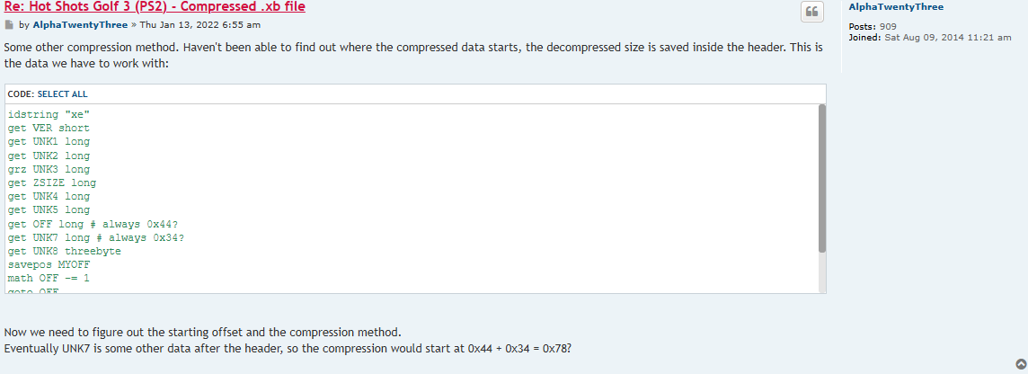Open AlphaTwentyThree link in the post byline
Viewport: 1028px width, 374px height.
click(80, 24)
